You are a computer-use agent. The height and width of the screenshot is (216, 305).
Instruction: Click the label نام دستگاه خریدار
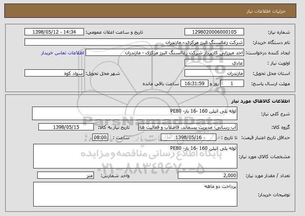click(x=271, y=42)
